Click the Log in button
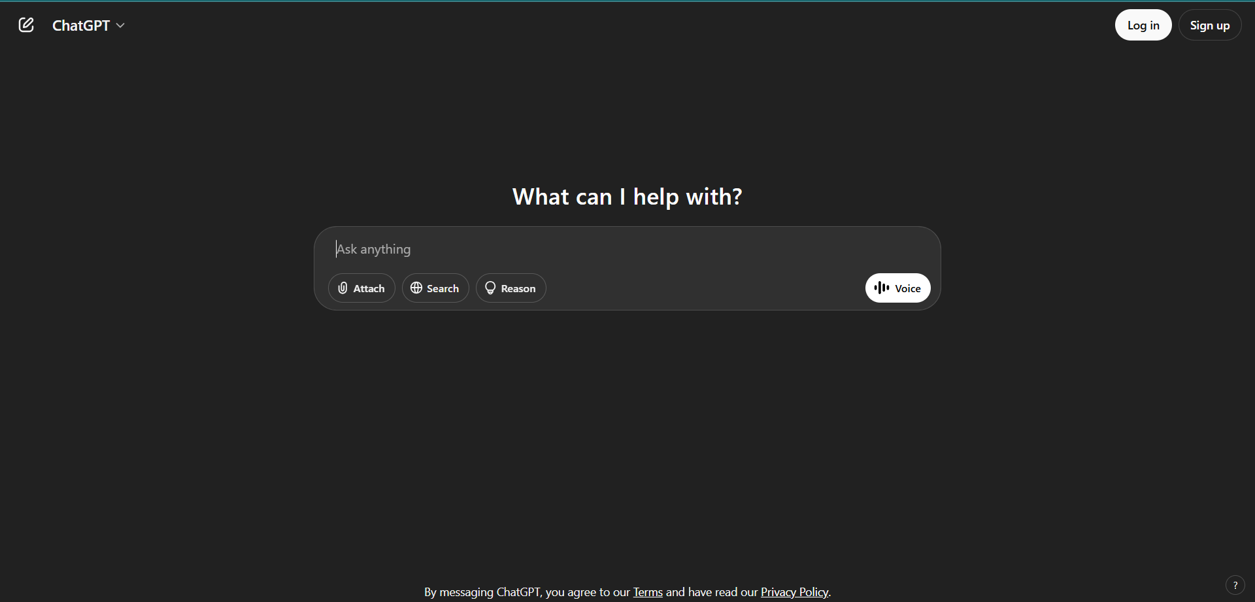 [1143, 25]
